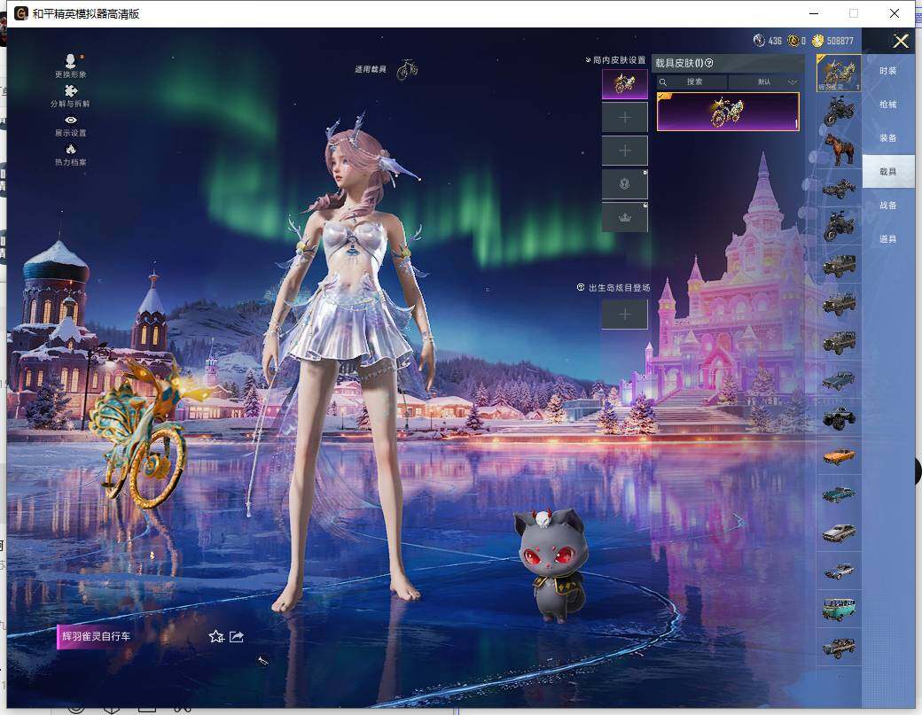The width and height of the screenshot is (922, 715).
Task: Switch to the 时装 tab
Action: pyautogui.click(x=888, y=71)
